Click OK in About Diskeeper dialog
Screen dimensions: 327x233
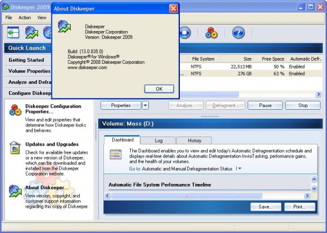pos(159,89)
